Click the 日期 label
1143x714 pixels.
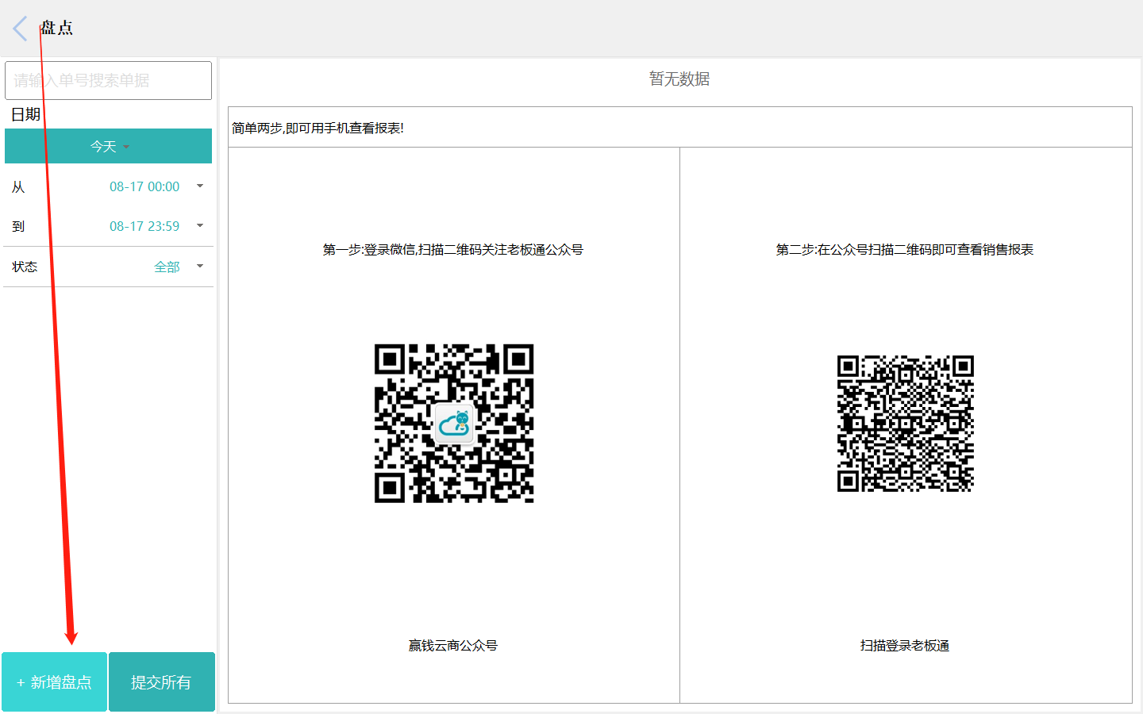coord(25,114)
